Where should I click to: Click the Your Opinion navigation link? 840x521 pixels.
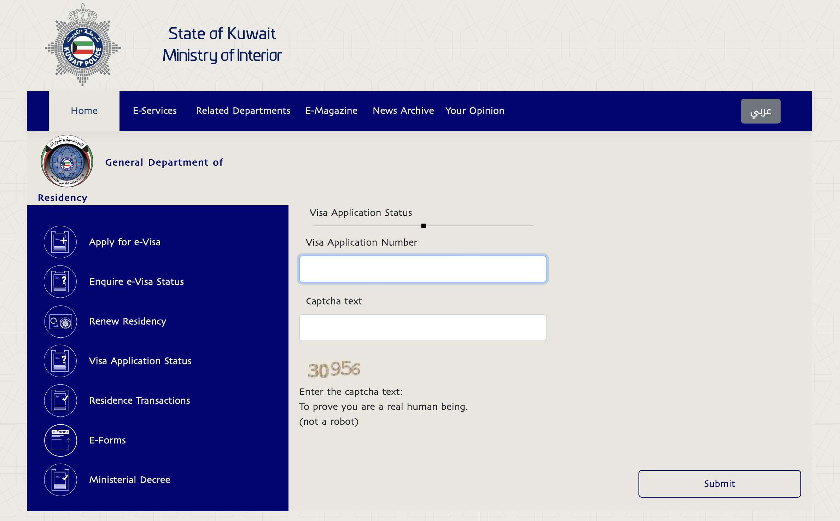(474, 110)
